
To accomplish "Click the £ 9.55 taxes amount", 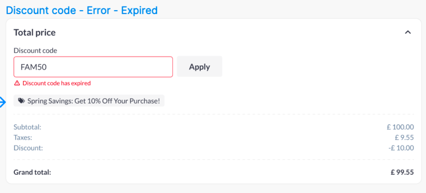I will 404,138.
